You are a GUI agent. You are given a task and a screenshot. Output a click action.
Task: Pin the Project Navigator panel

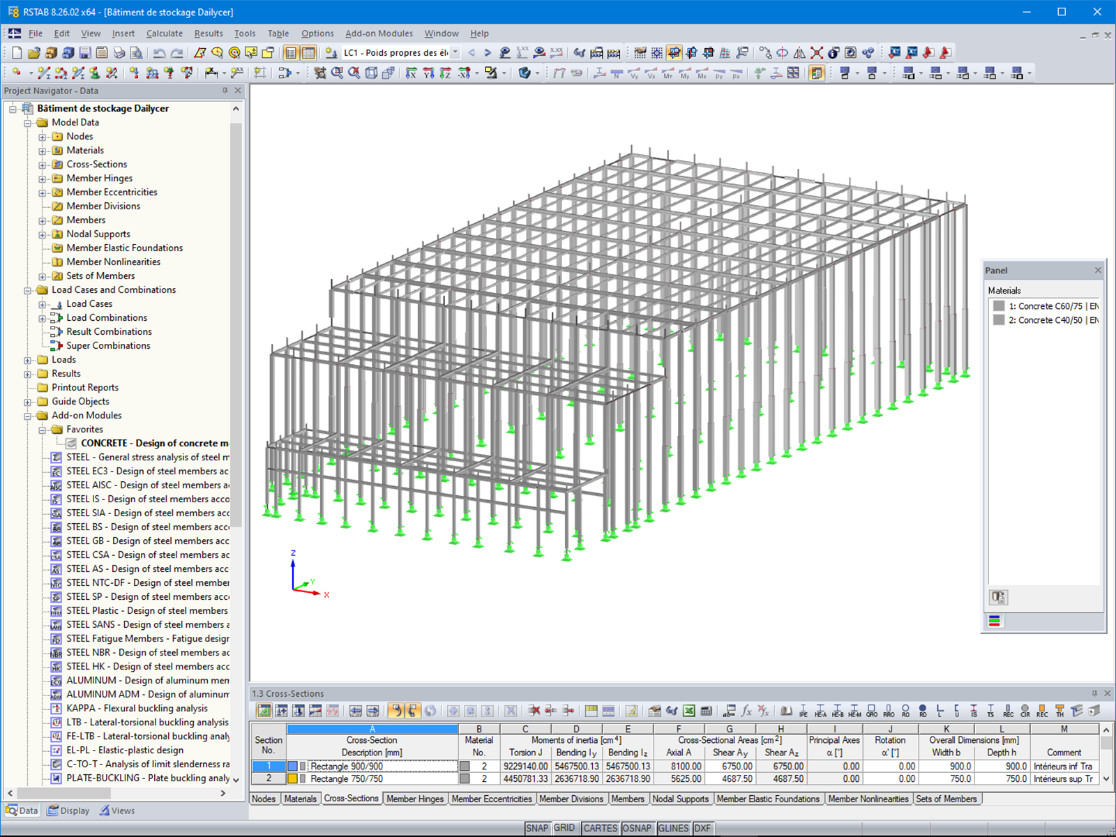coord(227,91)
